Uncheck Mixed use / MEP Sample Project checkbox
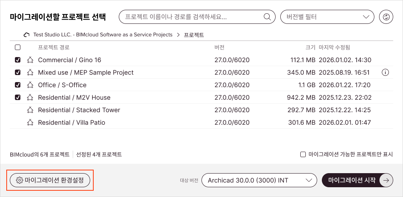 coord(18,72)
